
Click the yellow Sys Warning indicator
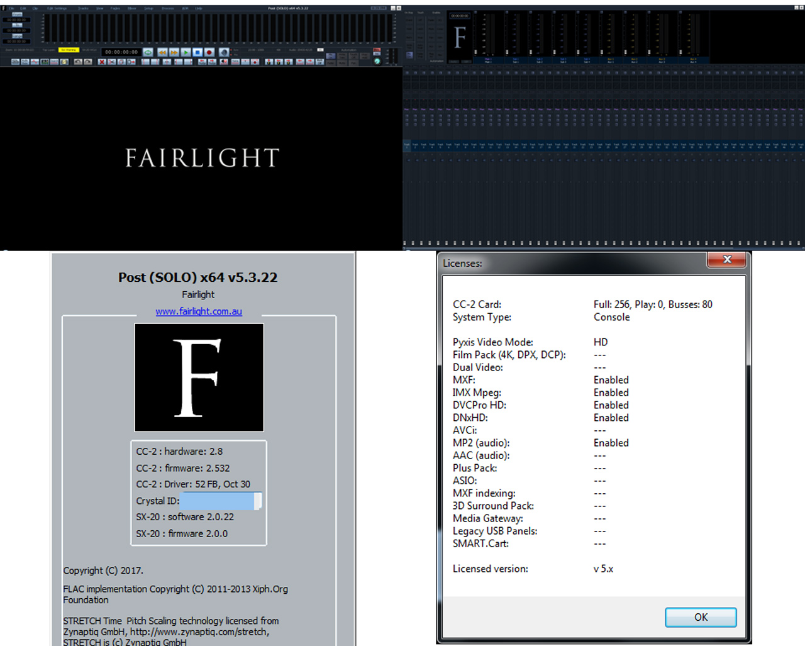(69, 50)
